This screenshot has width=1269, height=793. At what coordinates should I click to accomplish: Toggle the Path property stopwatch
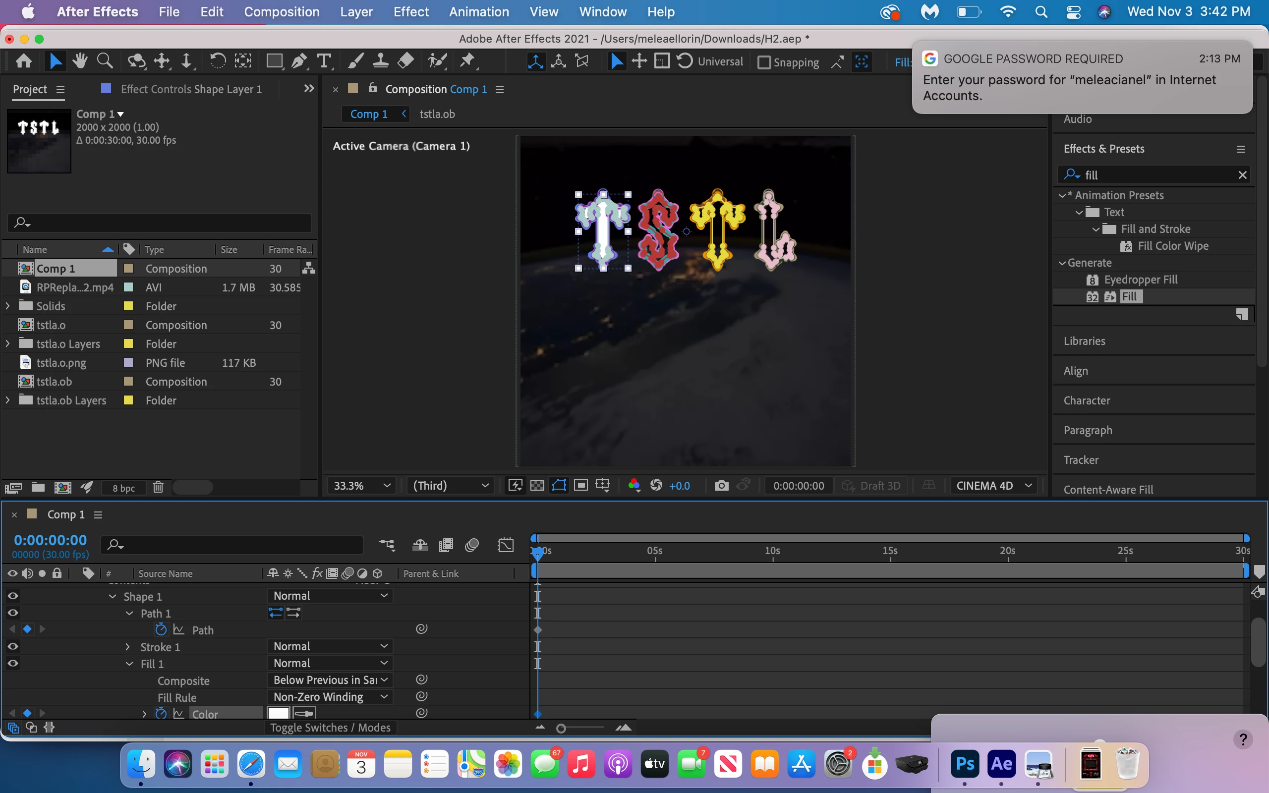161,629
